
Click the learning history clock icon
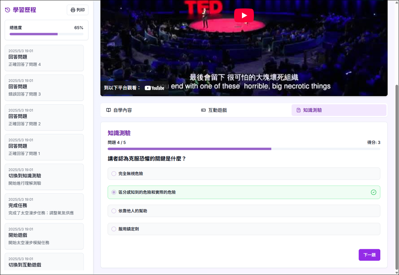[8, 10]
